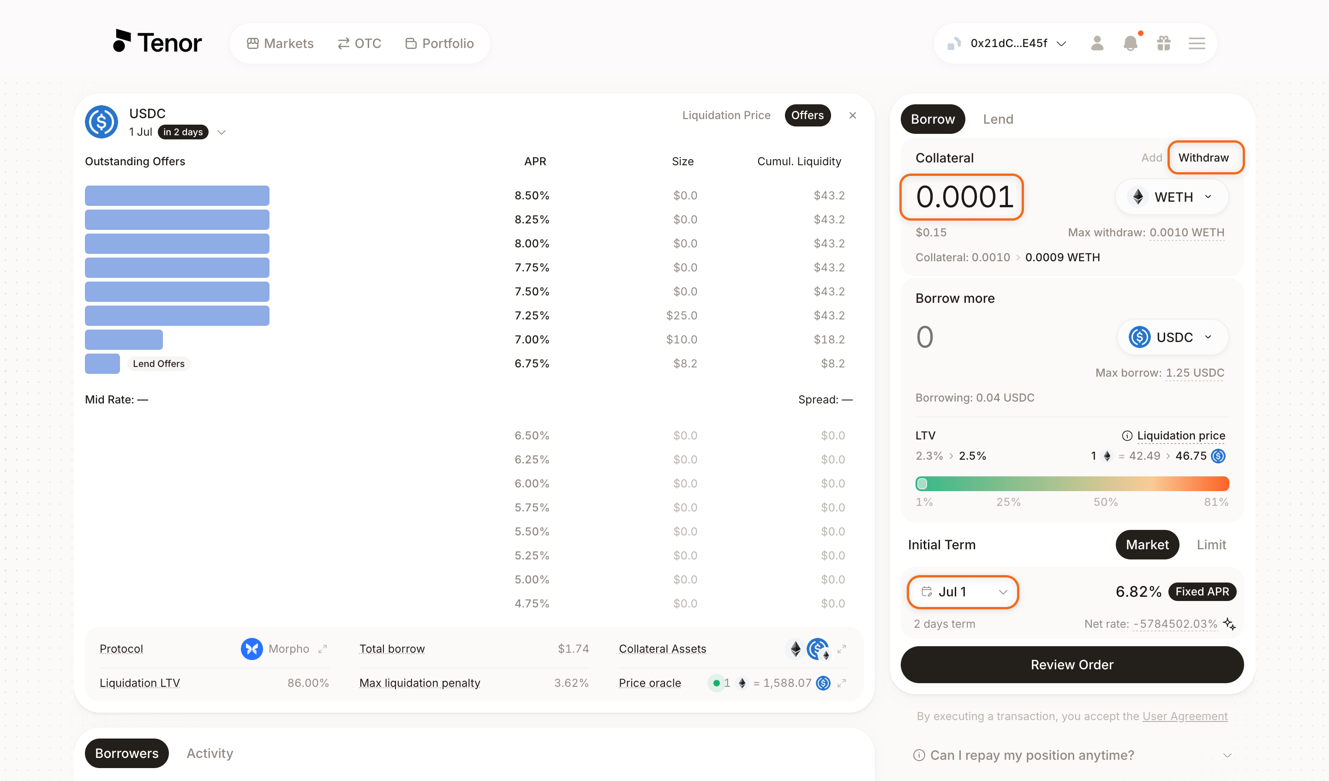1329x781 pixels.
Task: Click the Lend Offers label
Action: click(x=159, y=364)
